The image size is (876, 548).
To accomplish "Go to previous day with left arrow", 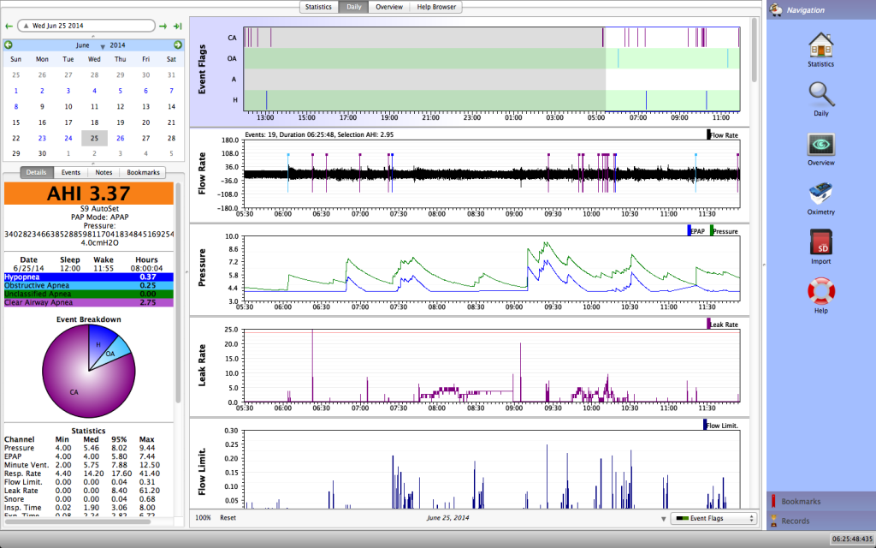I will (x=8, y=27).
